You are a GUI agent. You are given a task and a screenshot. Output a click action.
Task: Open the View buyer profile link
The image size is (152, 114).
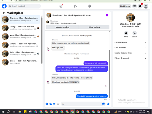point(85,36)
